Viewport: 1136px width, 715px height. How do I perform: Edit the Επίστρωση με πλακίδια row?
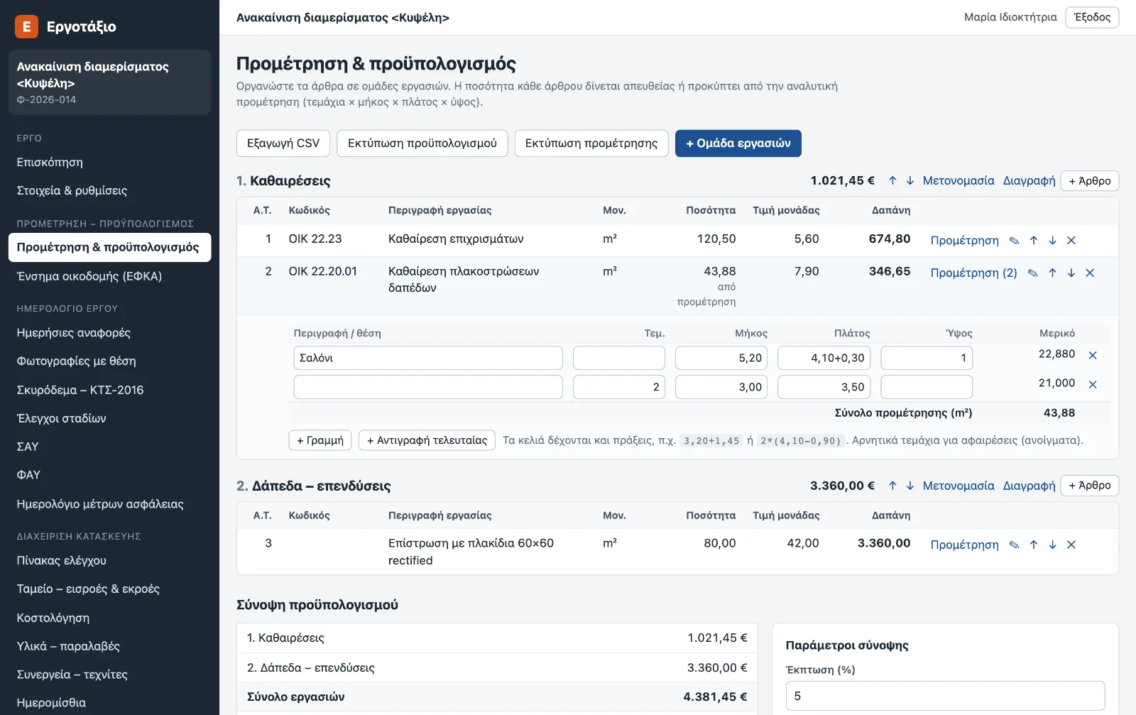coord(1014,545)
